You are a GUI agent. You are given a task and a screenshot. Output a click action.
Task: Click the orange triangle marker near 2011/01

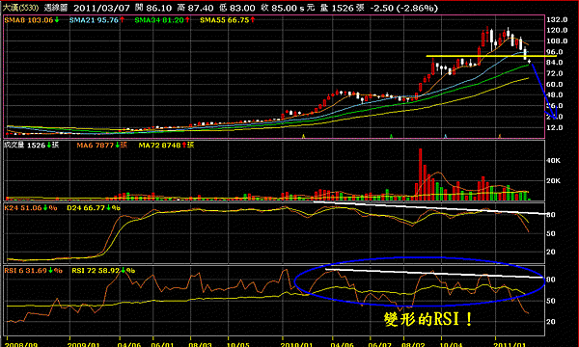500,137
